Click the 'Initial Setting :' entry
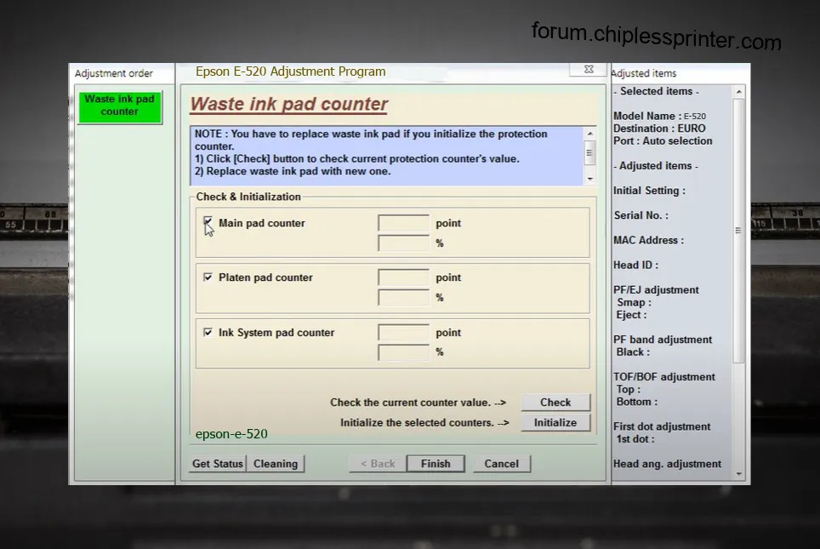820x549 pixels. click(649, 191)
